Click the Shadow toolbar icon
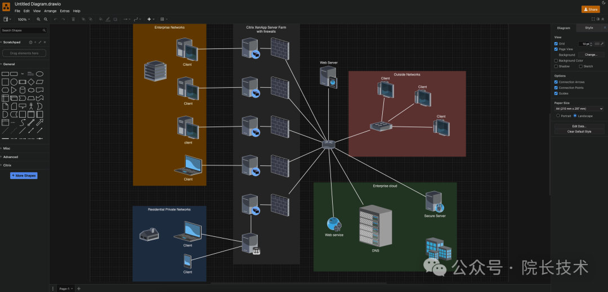Screen dimensions: 608x292 [x=115, y=19]
